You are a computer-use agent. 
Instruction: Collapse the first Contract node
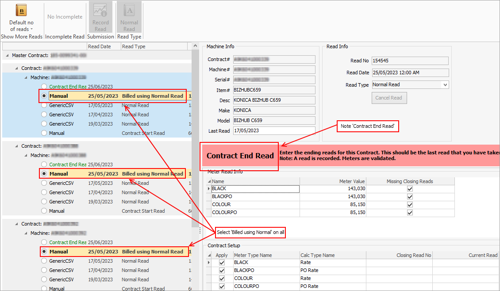pos(17,69)
